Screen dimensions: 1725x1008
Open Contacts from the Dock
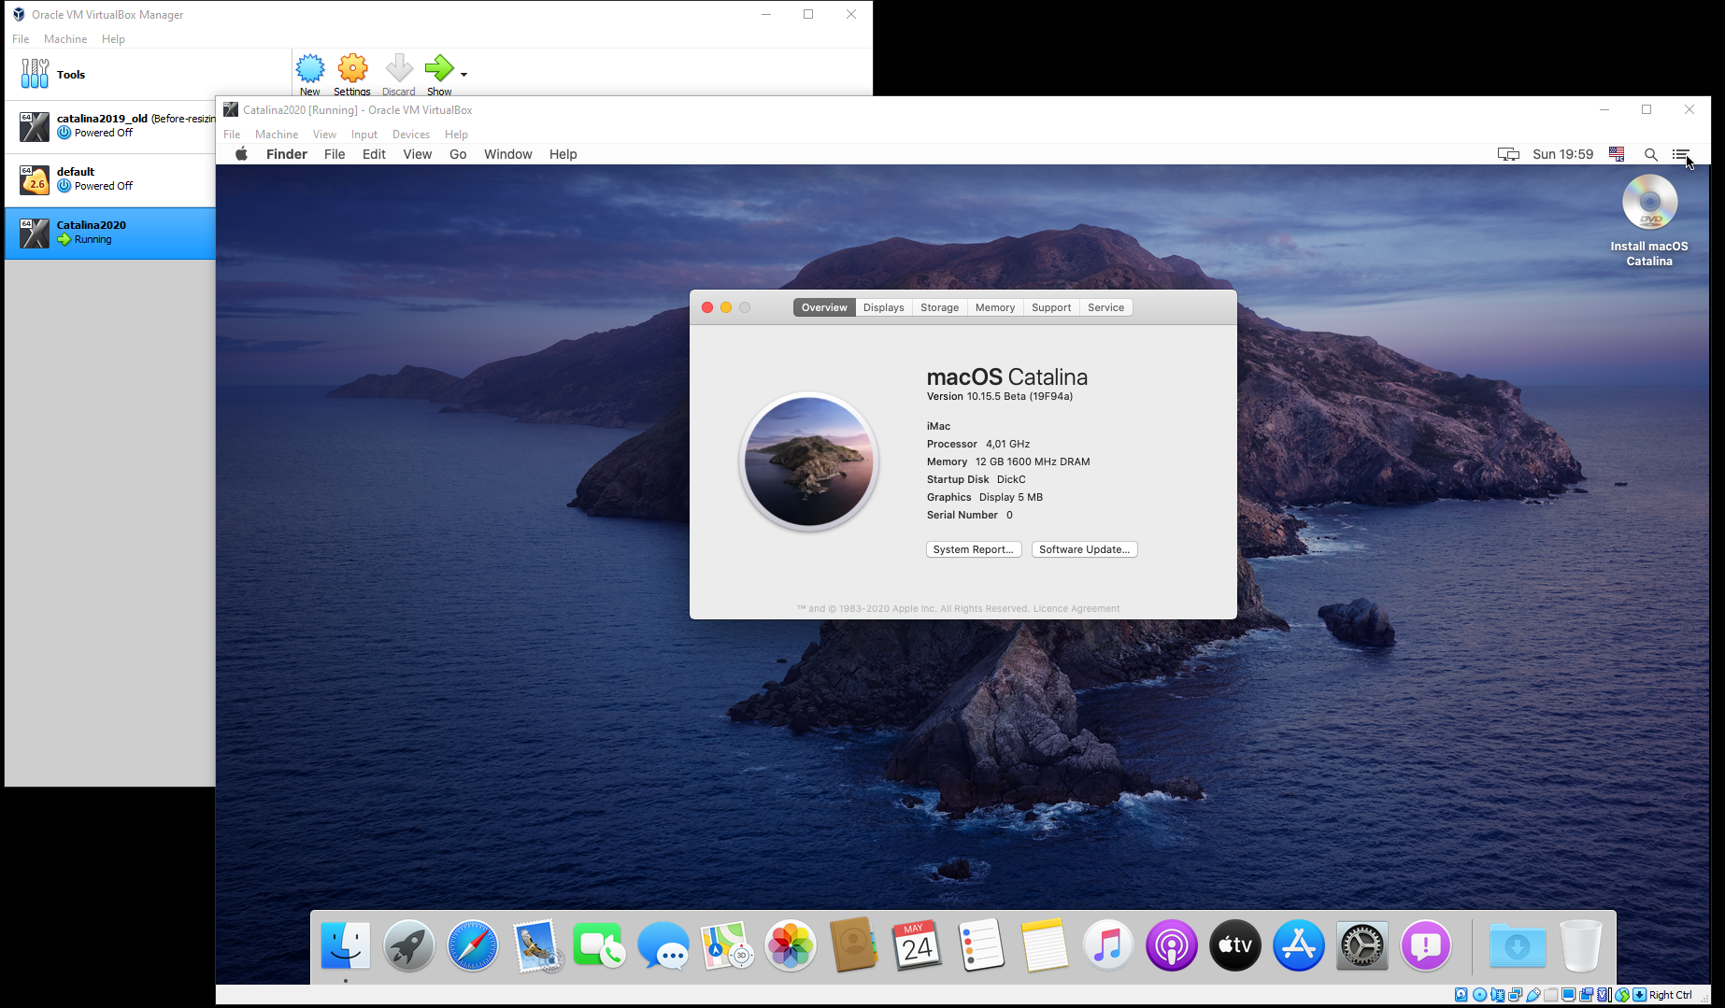[x=853, y=945]
